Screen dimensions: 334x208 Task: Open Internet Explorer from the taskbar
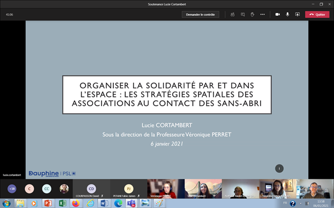[x=91, y=204]
